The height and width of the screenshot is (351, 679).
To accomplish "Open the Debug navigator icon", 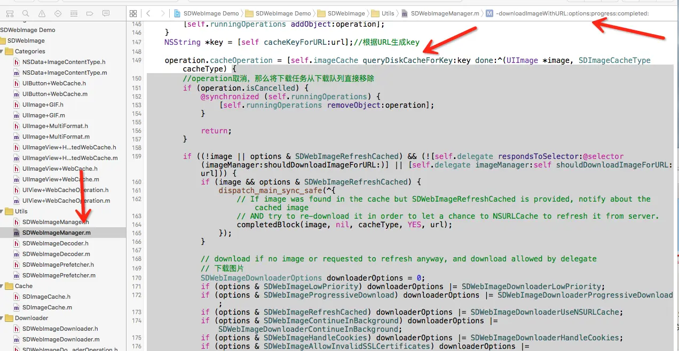I will point(74,13).
